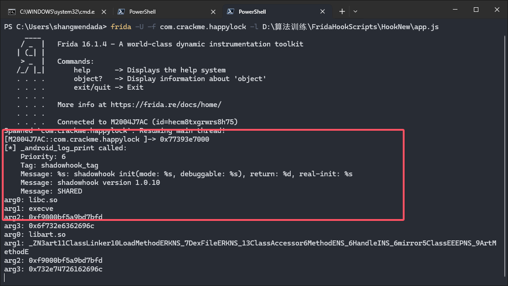This screenshot has width=508, height=286.
Task: Click the "arg1: execve" line
Action: click(29, 209)
